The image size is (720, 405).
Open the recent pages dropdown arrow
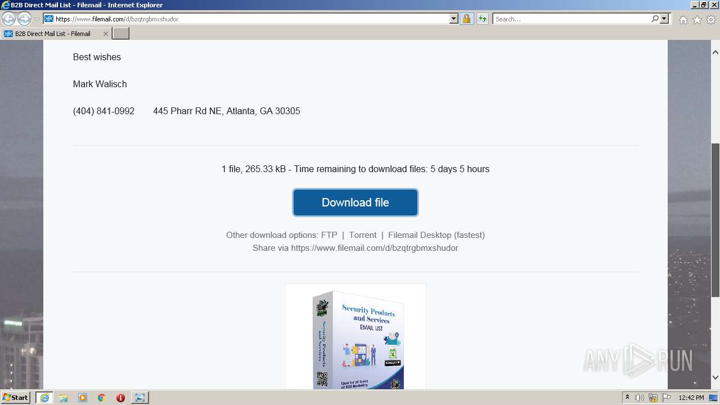[x=37, y=19]
